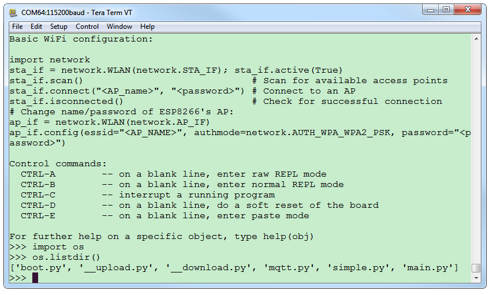The width and height of the screenshot is (493, 295).
Task: Open the Help menu
Action: pos(147,27)
